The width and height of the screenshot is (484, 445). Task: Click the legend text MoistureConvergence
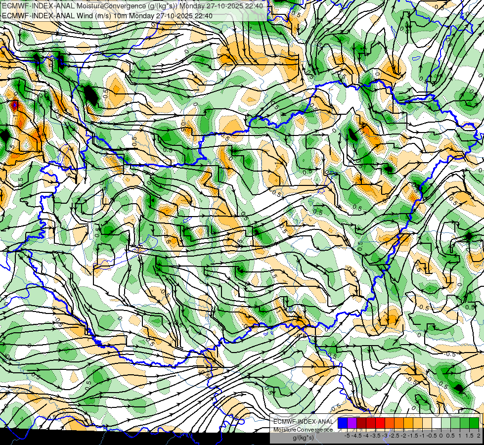303,430
